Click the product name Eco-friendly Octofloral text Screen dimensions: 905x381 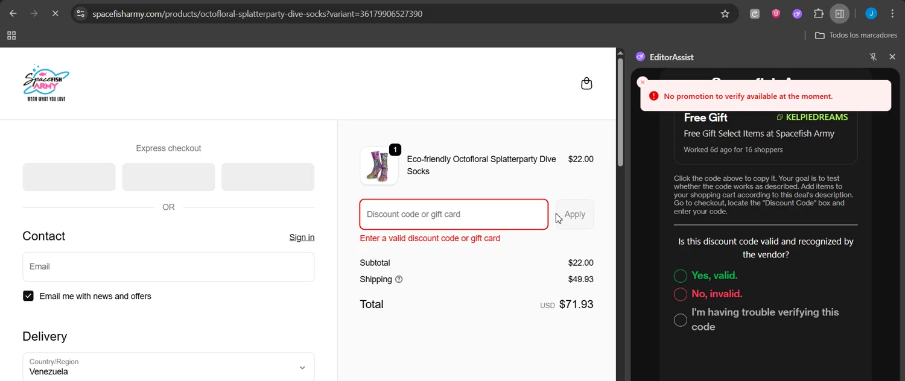(x=481, y=165)
